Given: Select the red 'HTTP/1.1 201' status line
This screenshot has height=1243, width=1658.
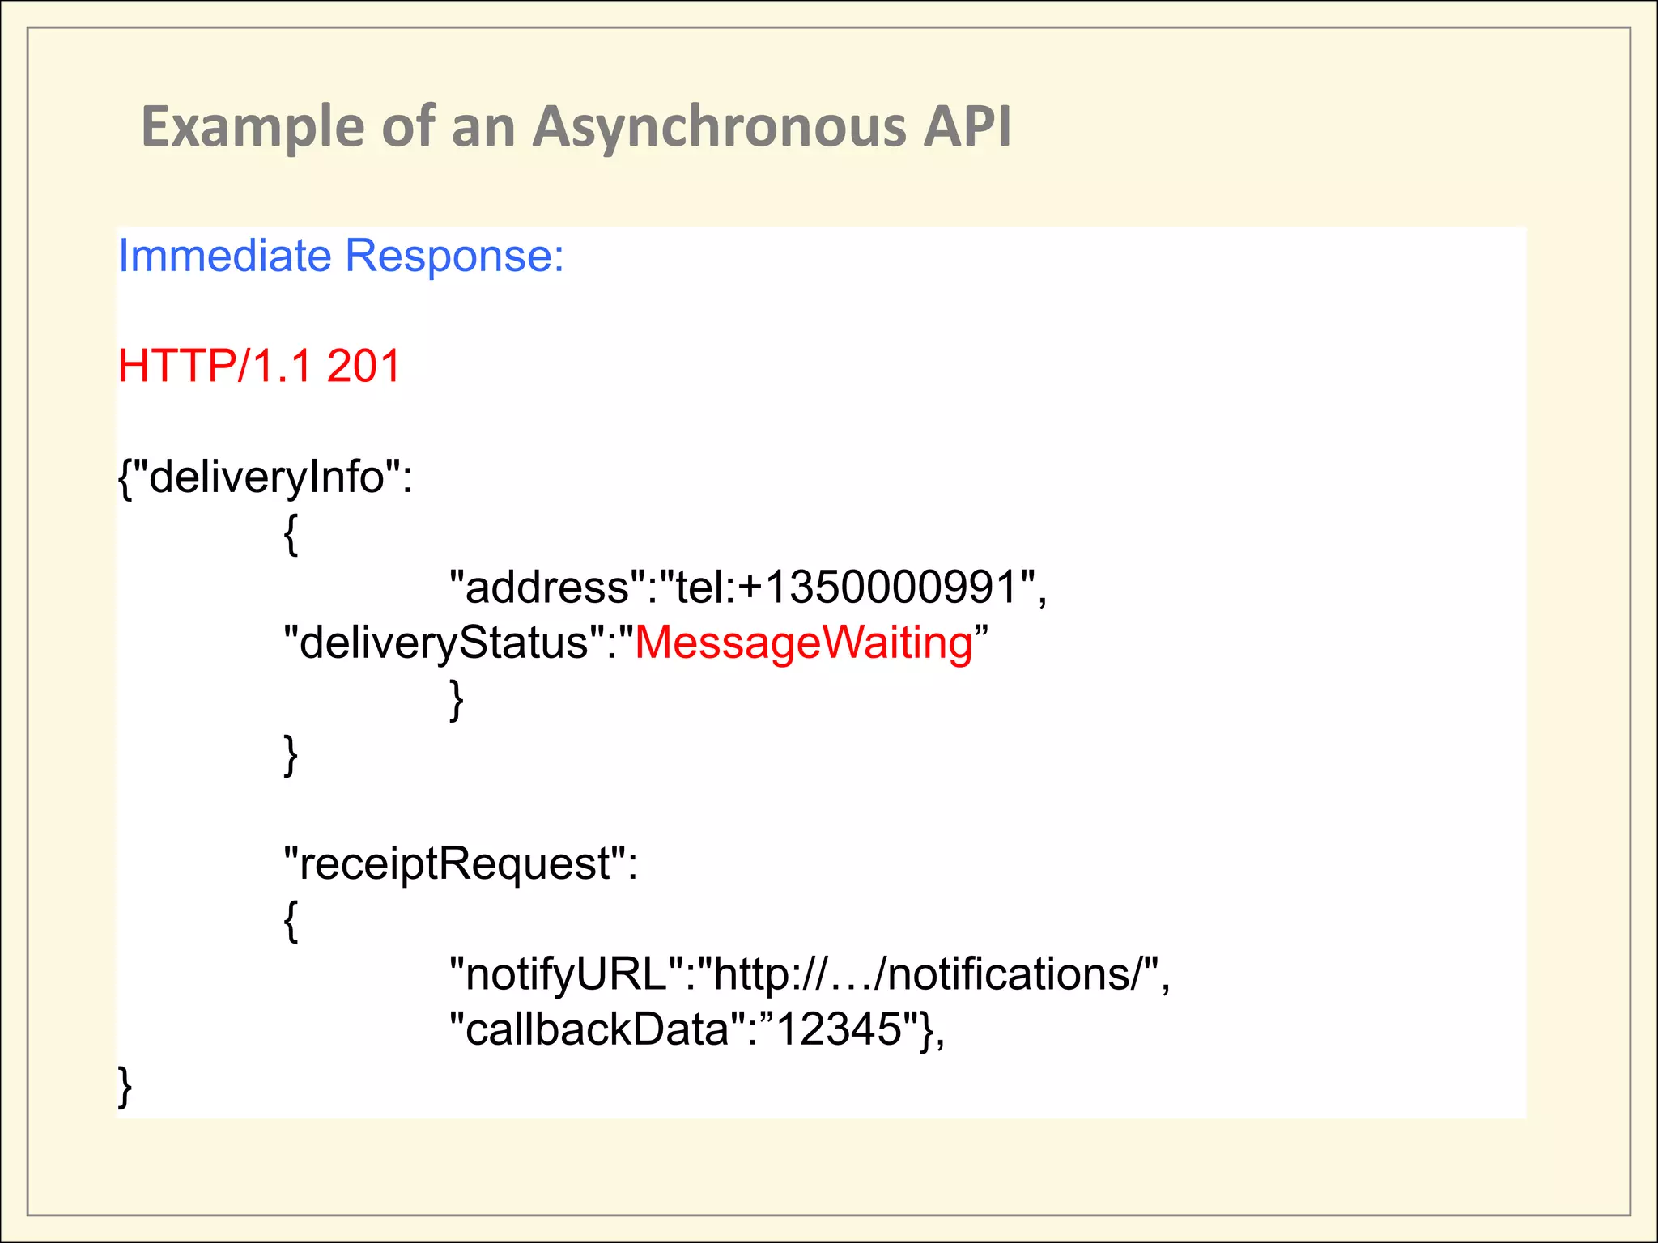Looking at the screenshot, I should point(259,366).
